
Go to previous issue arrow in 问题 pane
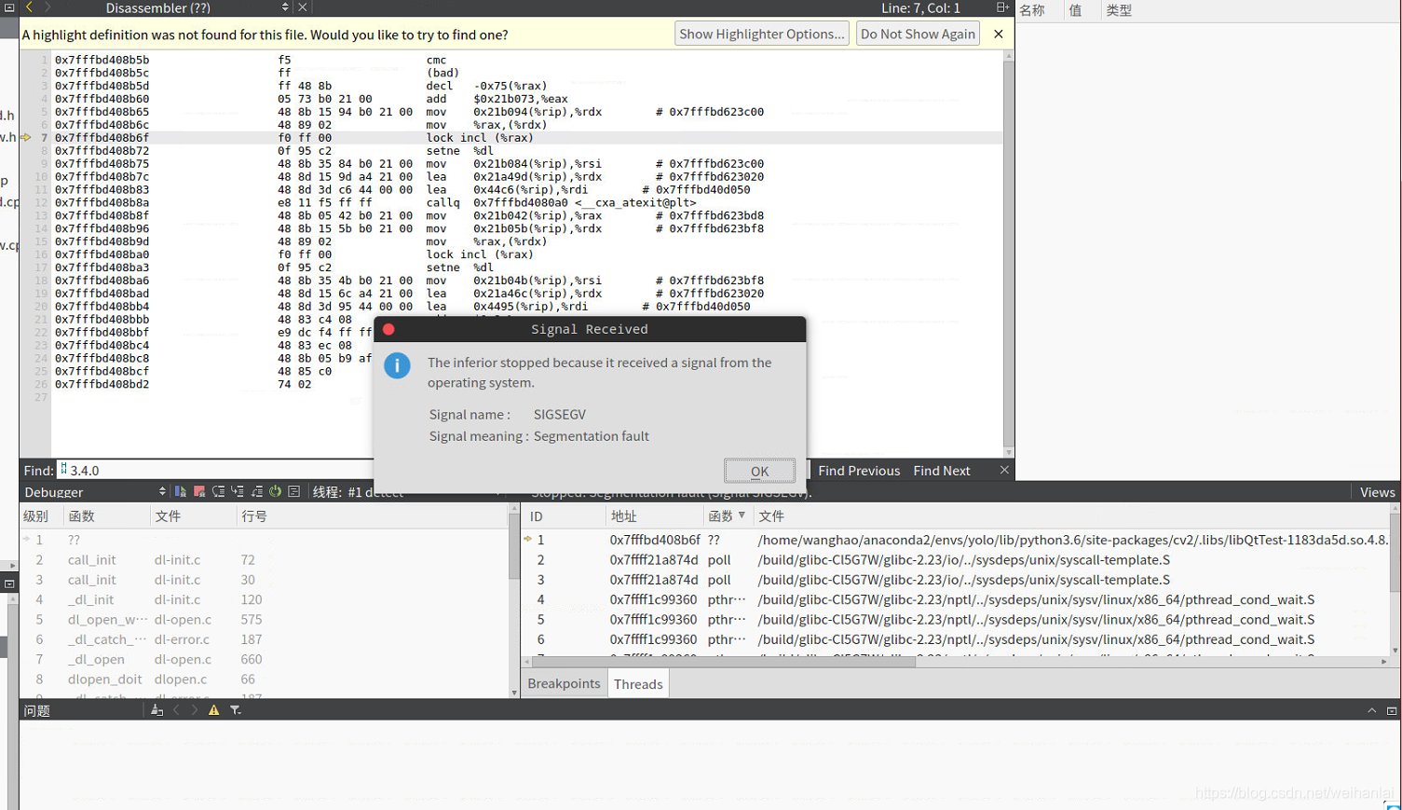pos(176,710)
